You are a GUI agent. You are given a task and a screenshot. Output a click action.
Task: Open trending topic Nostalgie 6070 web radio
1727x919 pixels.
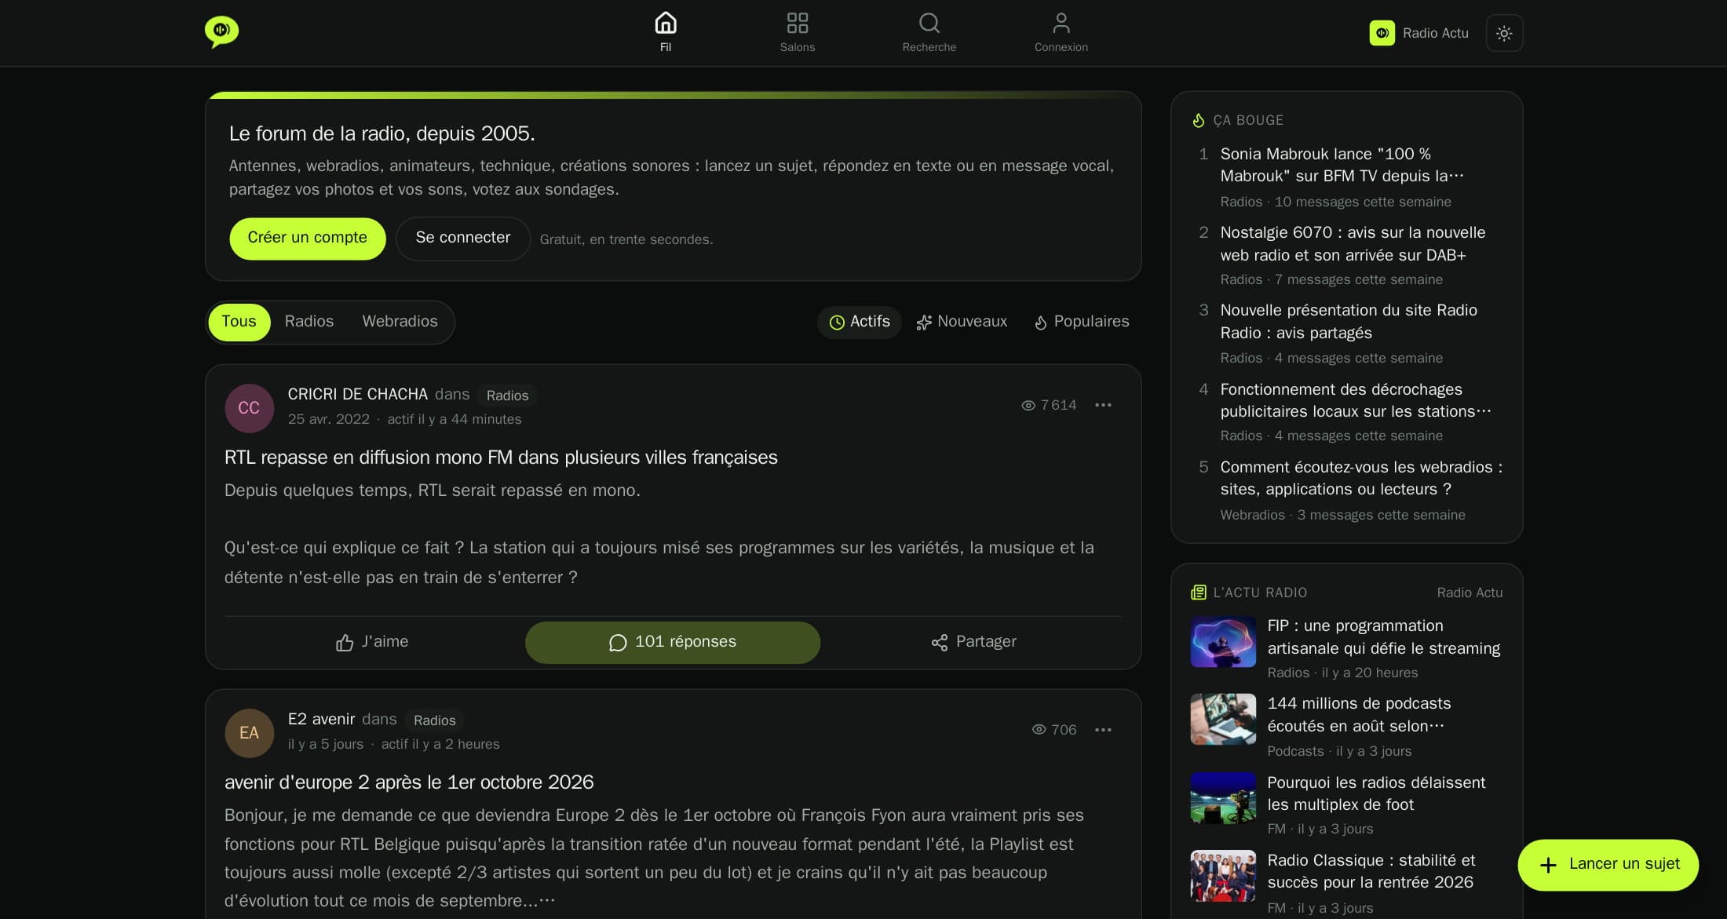[x=1353, y=243]
